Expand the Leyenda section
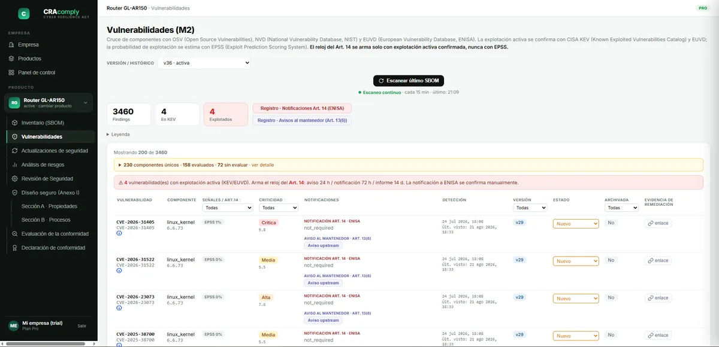Screen dimensions: 719x347 pos(118,135)
